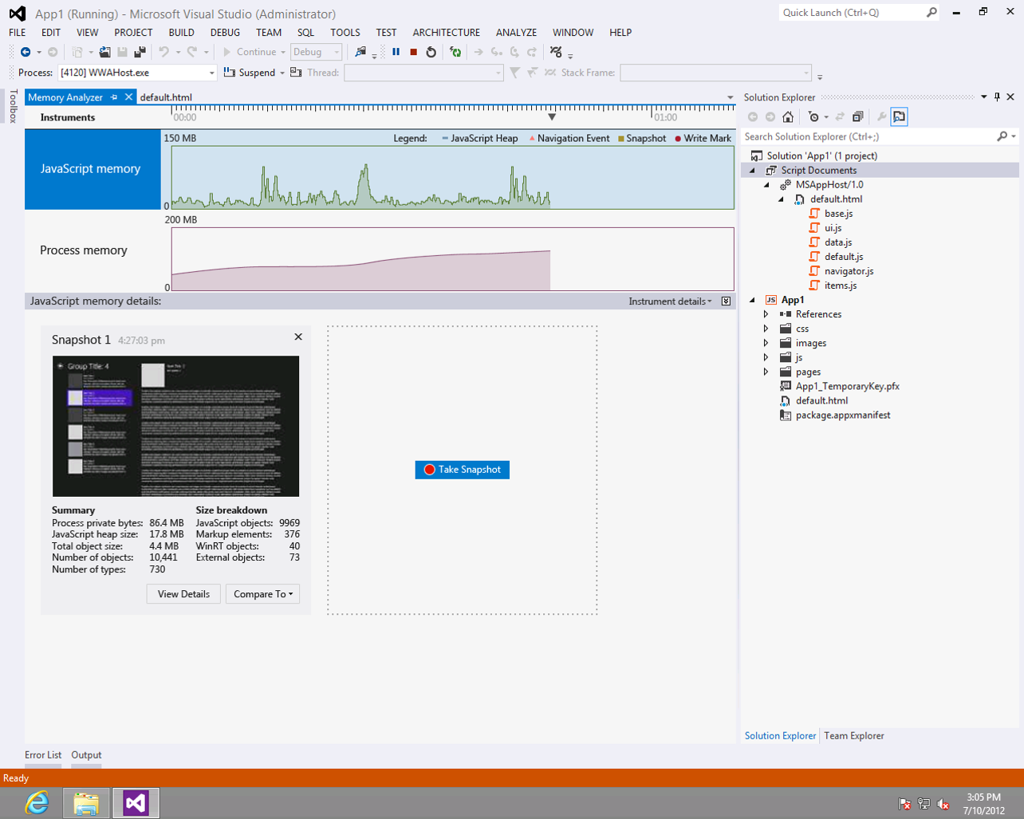1024x819 pixels.
Task: Click the Visual Studio taskbar button
Action: click(136, 803)
